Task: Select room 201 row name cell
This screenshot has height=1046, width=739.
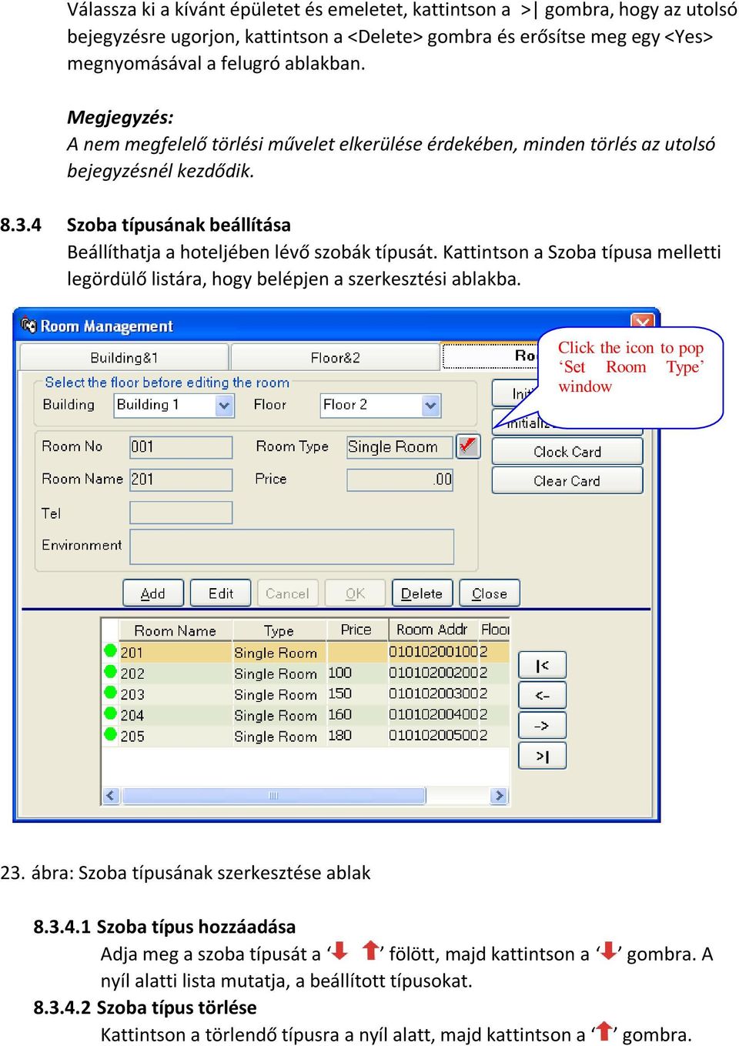Action: click(175, 652)
